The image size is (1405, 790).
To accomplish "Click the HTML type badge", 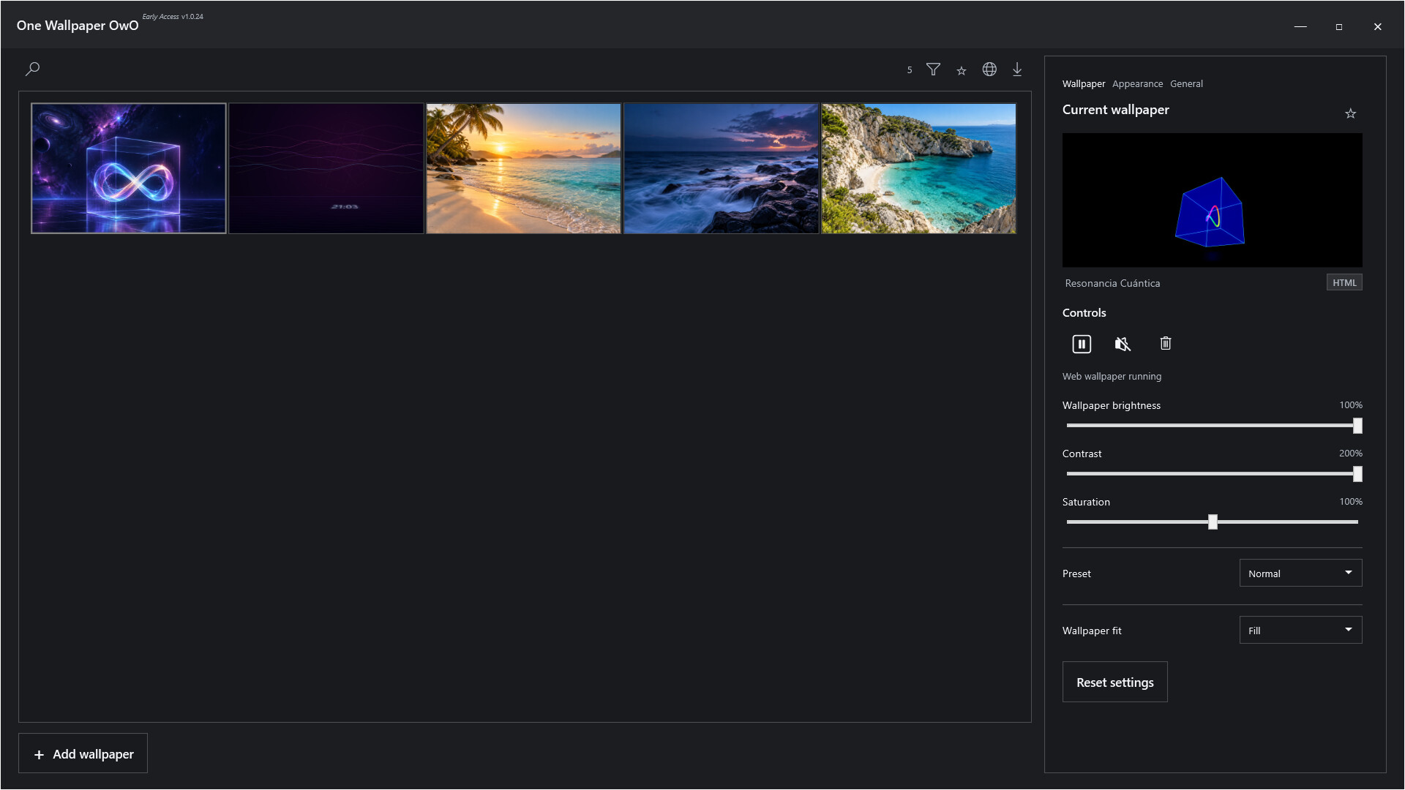I will [x=1344, y=283].
